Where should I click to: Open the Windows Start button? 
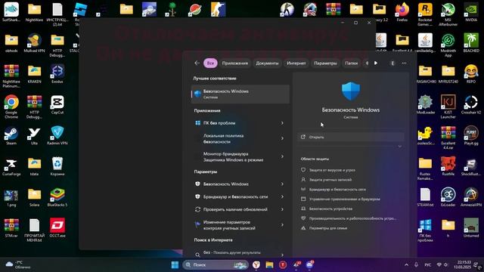tap(175, 264)
